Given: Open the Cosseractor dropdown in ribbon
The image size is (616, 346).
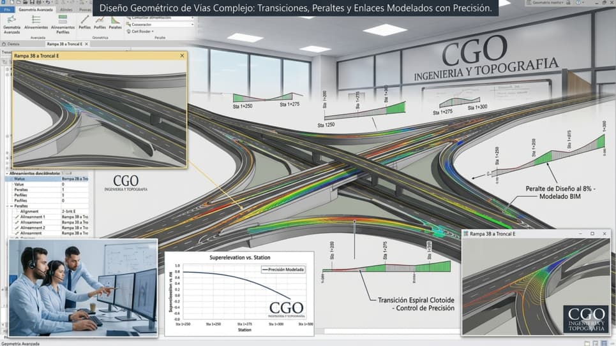Looking at the screenshot, I should click(x=192, y=24).
